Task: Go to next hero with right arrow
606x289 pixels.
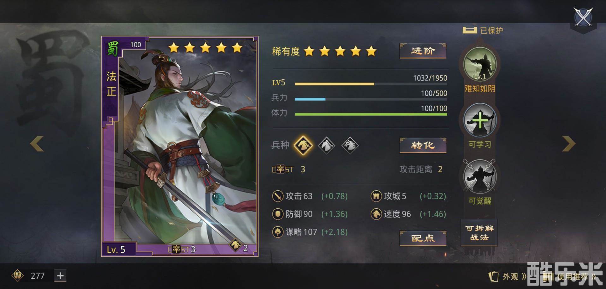Action: (x=568, y=144)
